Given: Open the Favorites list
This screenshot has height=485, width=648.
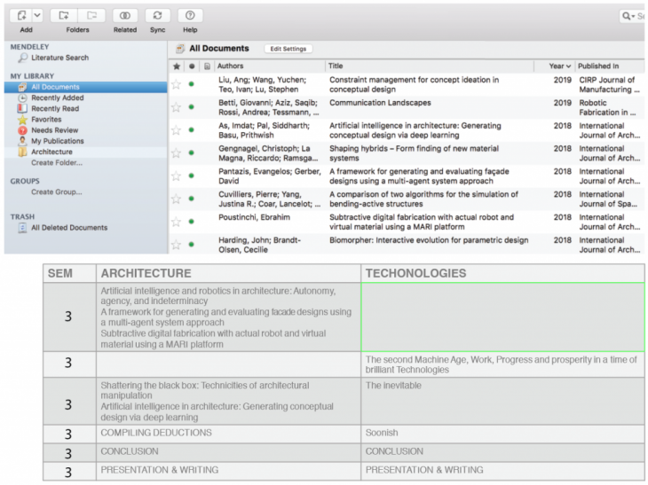Looking at the screenshot, I should [46, 120].
